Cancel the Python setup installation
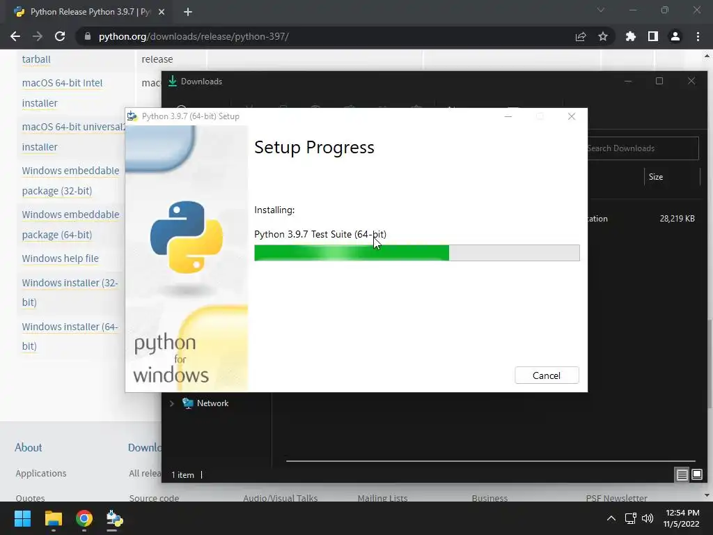This screenshot has width=713, height=535. pyautogui.click(x=547, y=375)
